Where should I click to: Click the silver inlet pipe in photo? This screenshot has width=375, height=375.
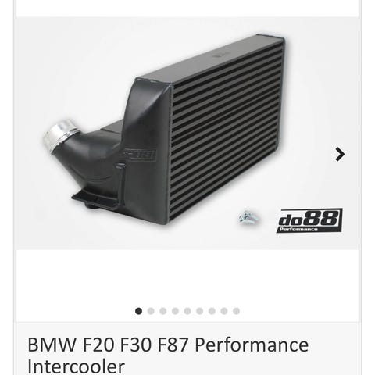click(59, 135)
